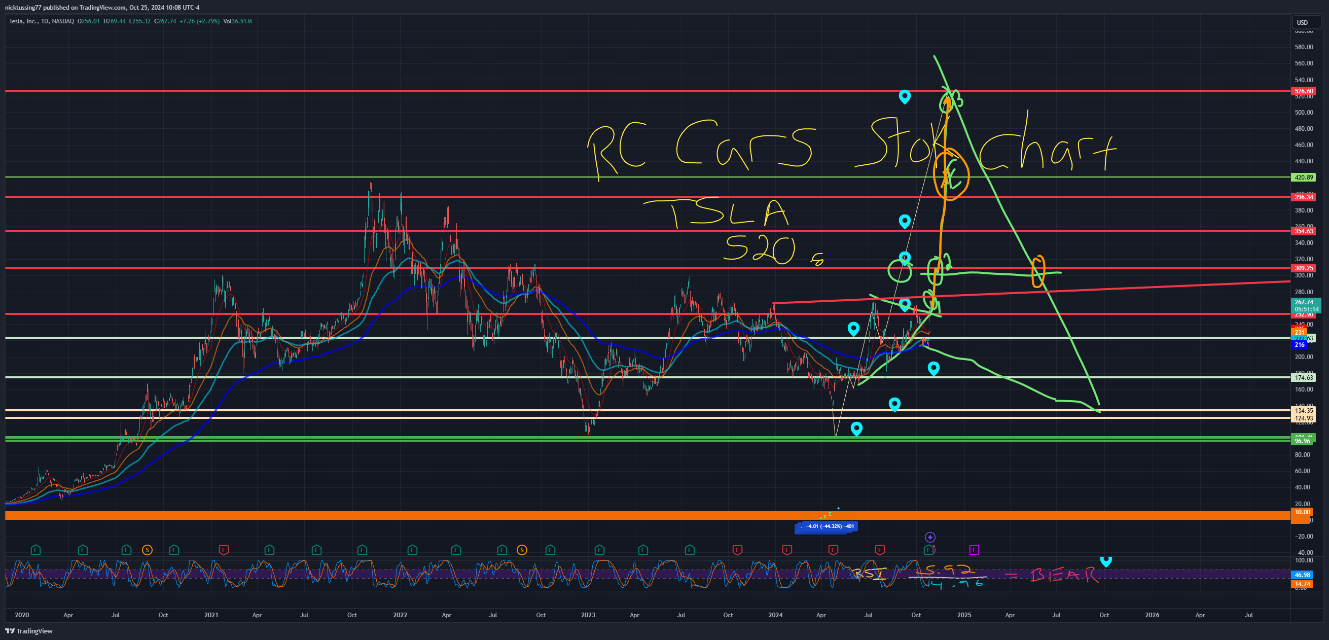Open the April 2021 green earnings marker
The height and width of the screenshot is (640, 1329).
click(x=269, y=550)
